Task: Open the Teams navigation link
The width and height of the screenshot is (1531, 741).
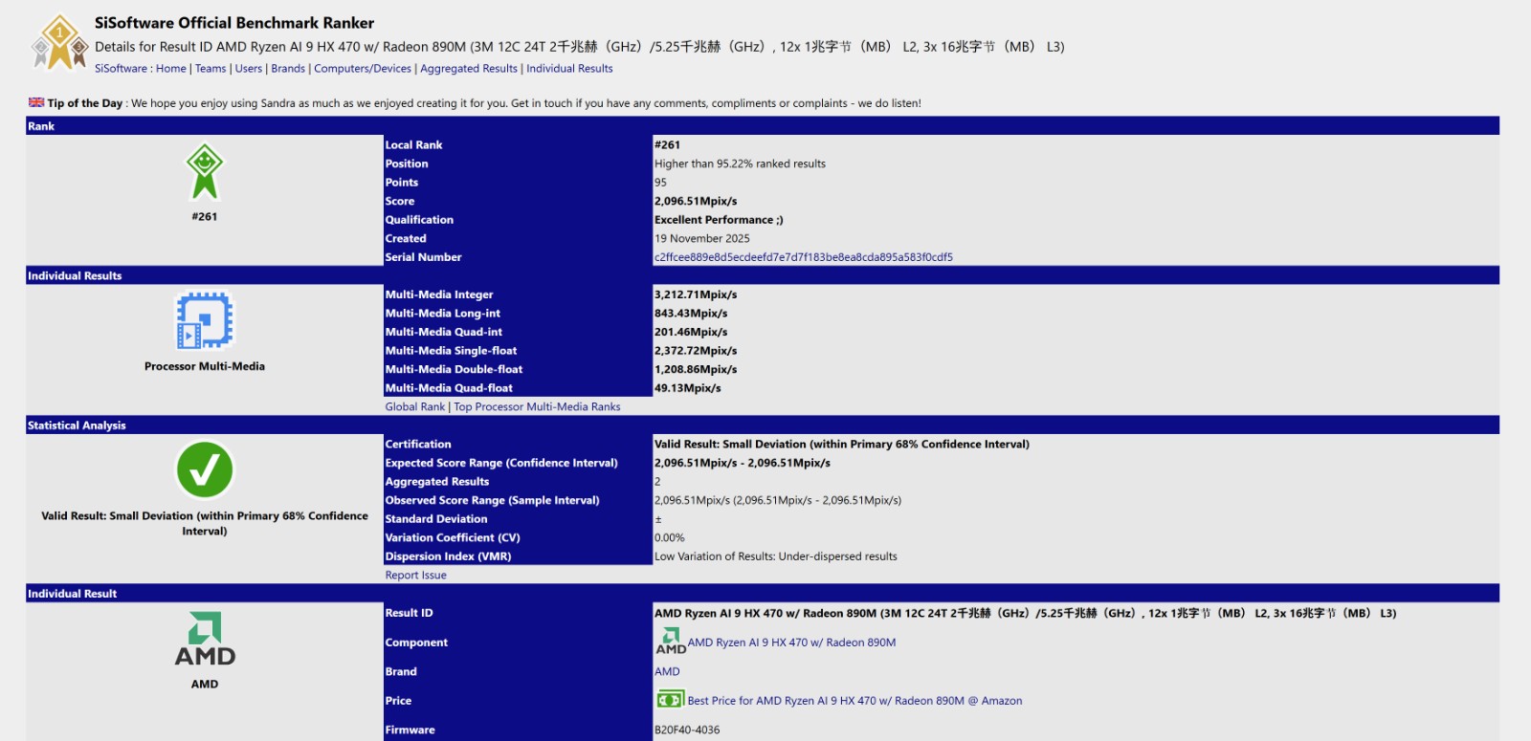Action: 211,69
